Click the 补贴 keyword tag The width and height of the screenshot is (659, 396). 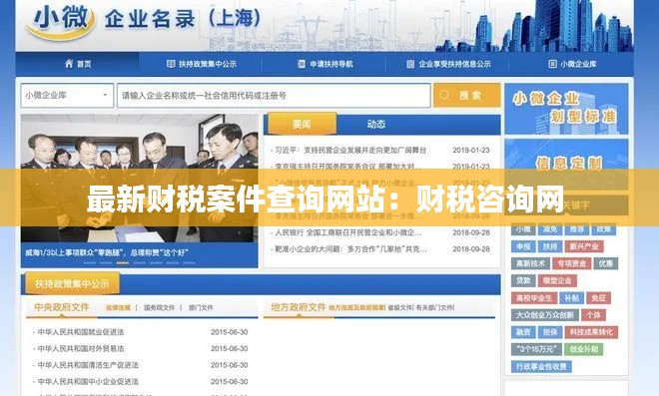[x=571, y=298]
